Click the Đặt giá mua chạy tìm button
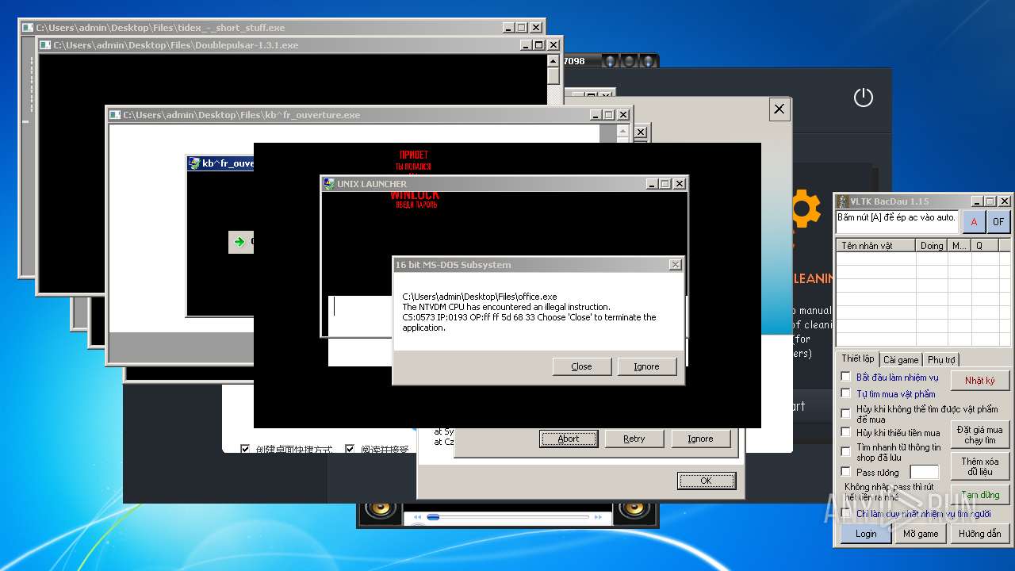Screen dimensions: 1015x571 point(980,435)
